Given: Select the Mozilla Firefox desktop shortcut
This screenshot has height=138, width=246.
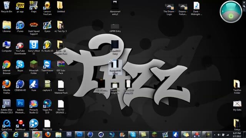Looking at the screenshot, I should pos(7,87).
